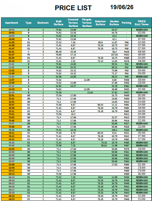Select the Pérgola Terrace Surface header
Viewport: 152px width, 201px height.
(87, 23)
